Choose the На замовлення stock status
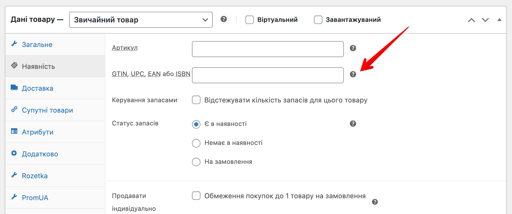The height and width of the screenshot is (214, 512). (196, 162)
